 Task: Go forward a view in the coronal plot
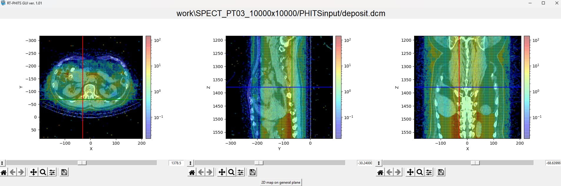(x=398, y=172)
